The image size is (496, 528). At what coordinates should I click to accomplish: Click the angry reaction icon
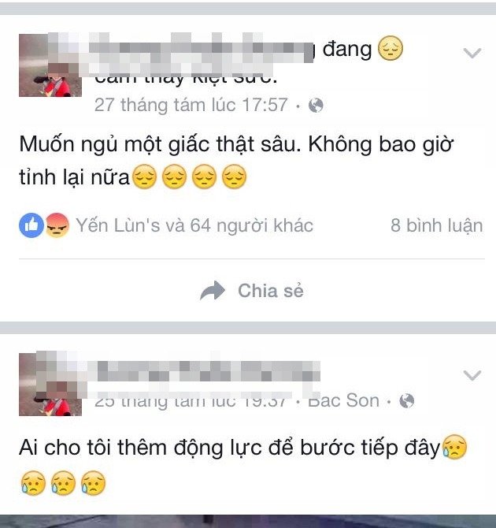click(57, 225)
